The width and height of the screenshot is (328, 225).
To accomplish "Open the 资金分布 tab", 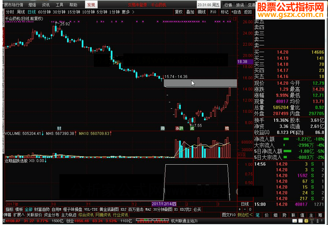I will [51, 215].
